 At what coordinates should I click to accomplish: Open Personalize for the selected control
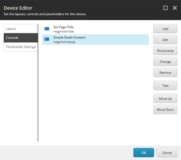(x=165, y=51)
